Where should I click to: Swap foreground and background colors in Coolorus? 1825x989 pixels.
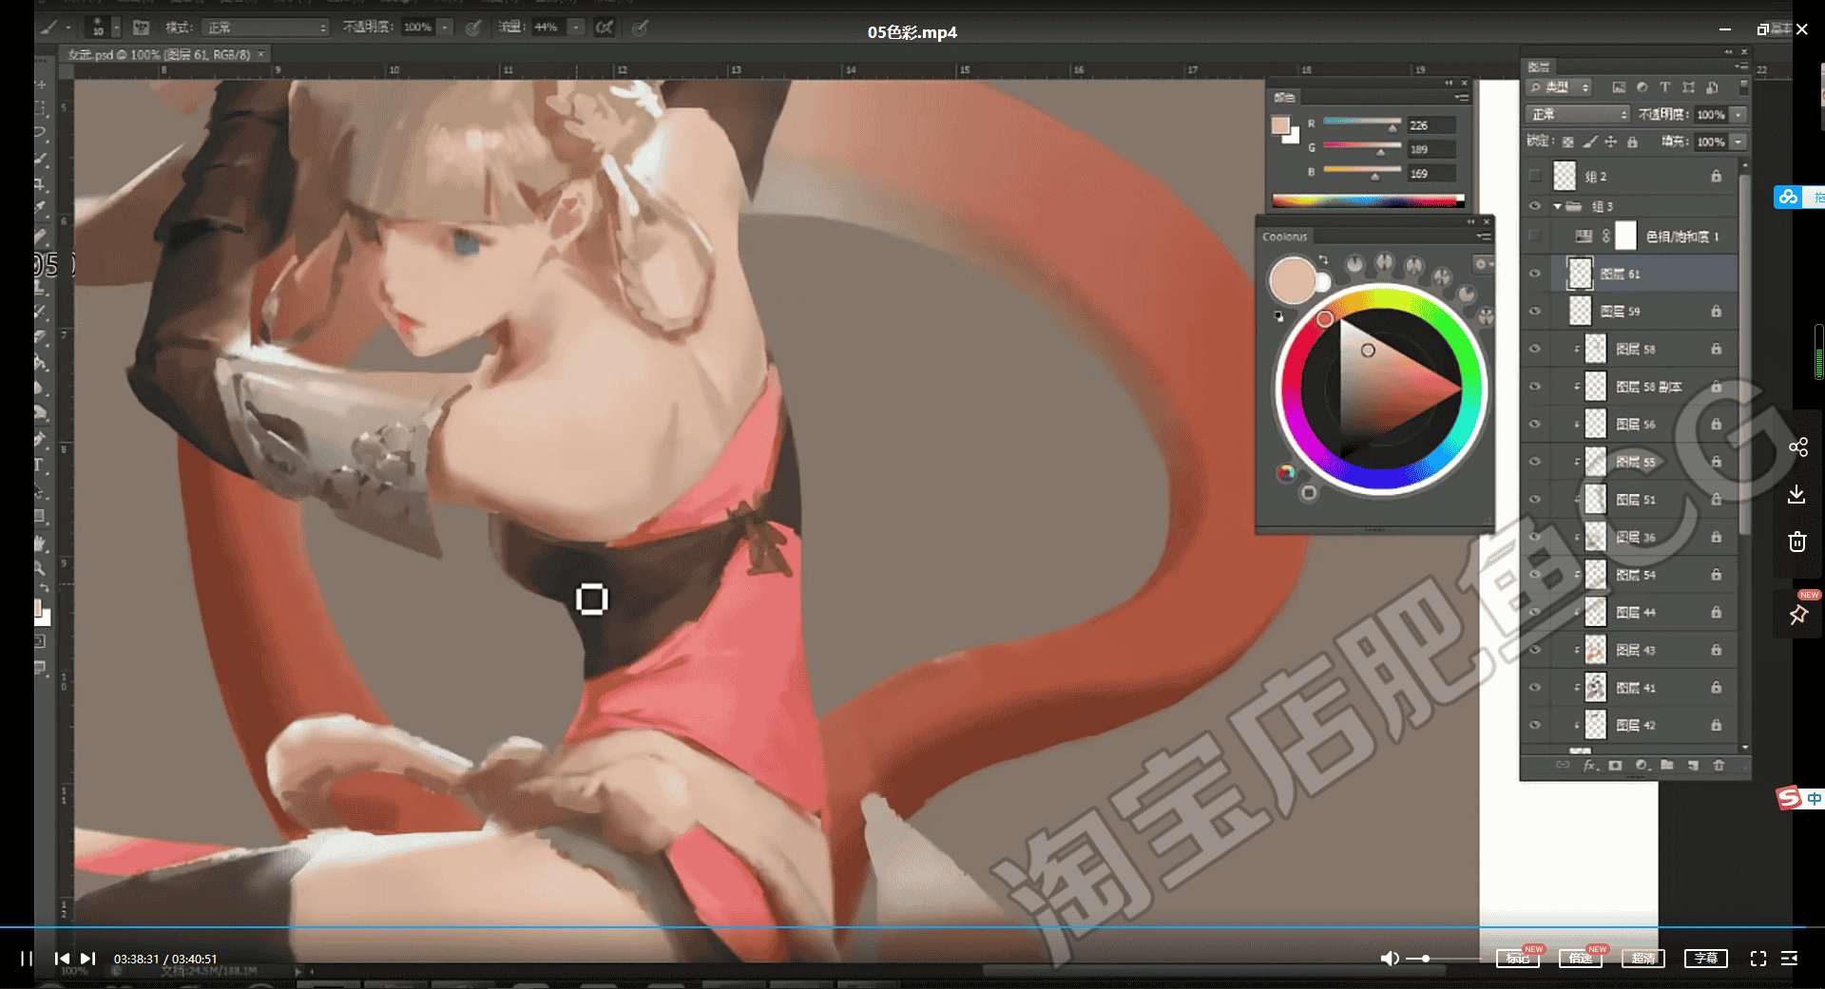coord(1323,259)
